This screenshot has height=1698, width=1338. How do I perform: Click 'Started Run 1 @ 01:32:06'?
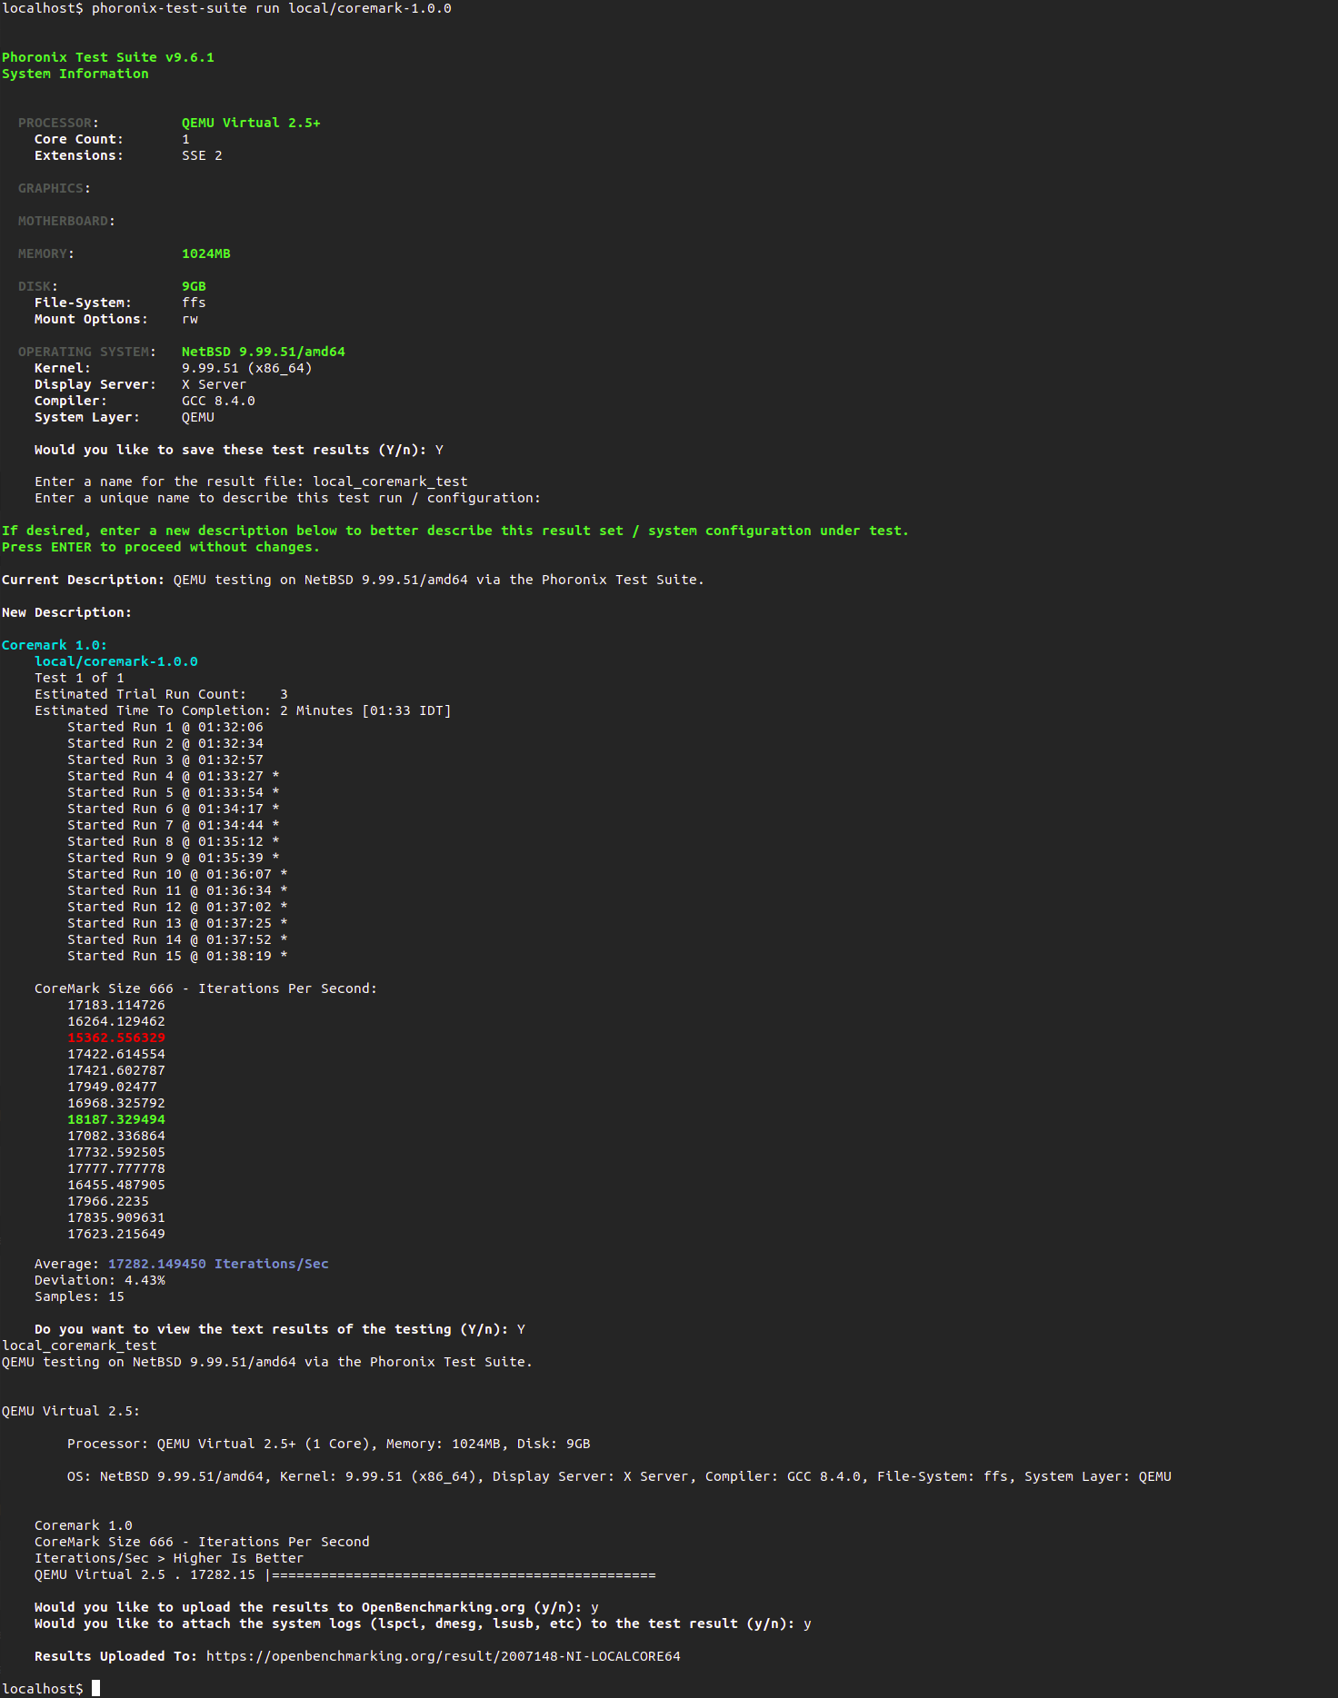(165, 727)
